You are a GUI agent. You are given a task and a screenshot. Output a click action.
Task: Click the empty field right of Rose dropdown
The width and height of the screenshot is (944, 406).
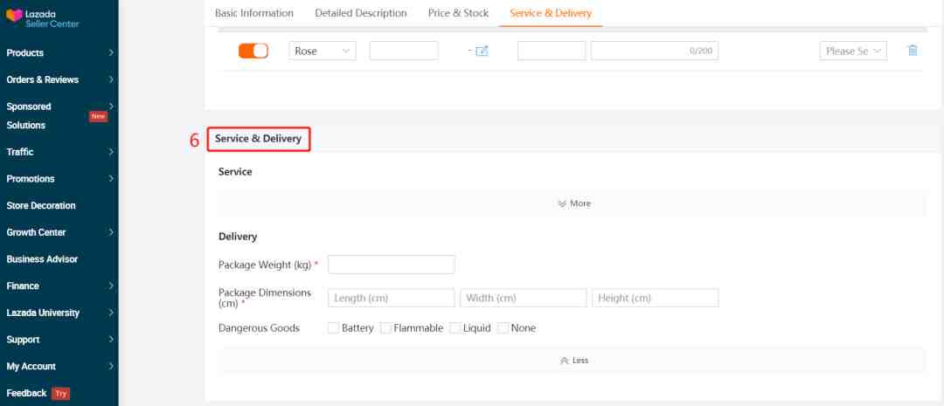click(404, 52)
